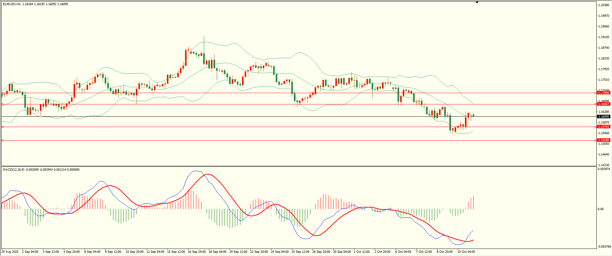Click the 0.003974 value on the MACD scale
This screenshot has width=612, height=256.
coord(604,169)
